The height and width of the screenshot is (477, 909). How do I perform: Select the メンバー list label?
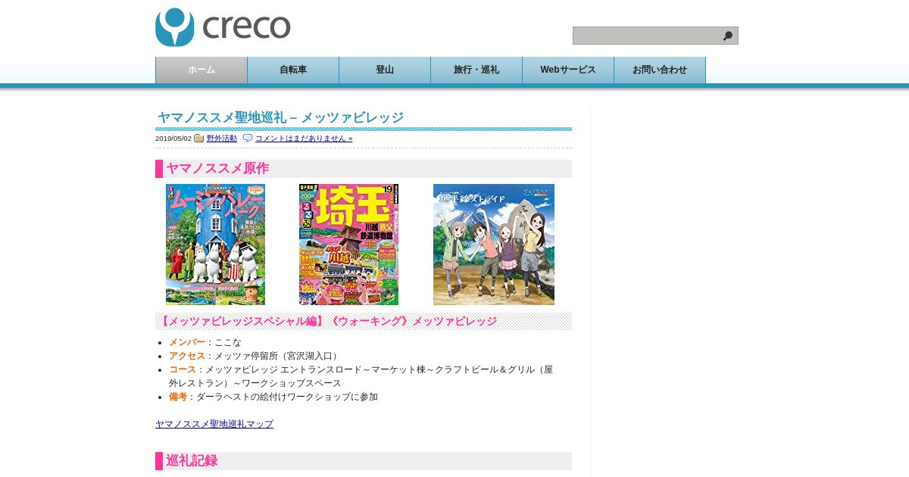[x=187, y=342]
